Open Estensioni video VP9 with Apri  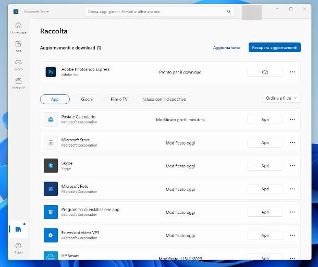click(265, 235)
